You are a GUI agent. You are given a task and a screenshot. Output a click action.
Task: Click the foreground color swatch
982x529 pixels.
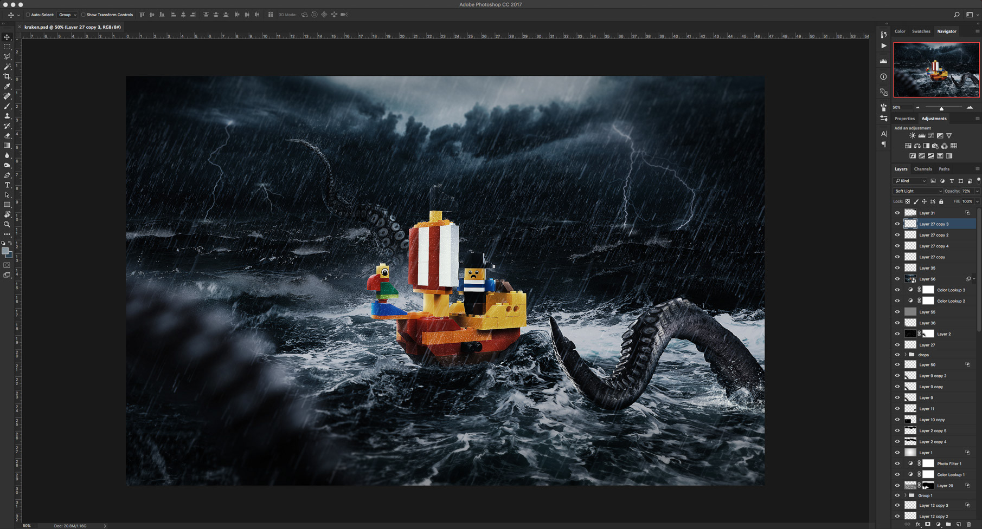pos(5,252)
